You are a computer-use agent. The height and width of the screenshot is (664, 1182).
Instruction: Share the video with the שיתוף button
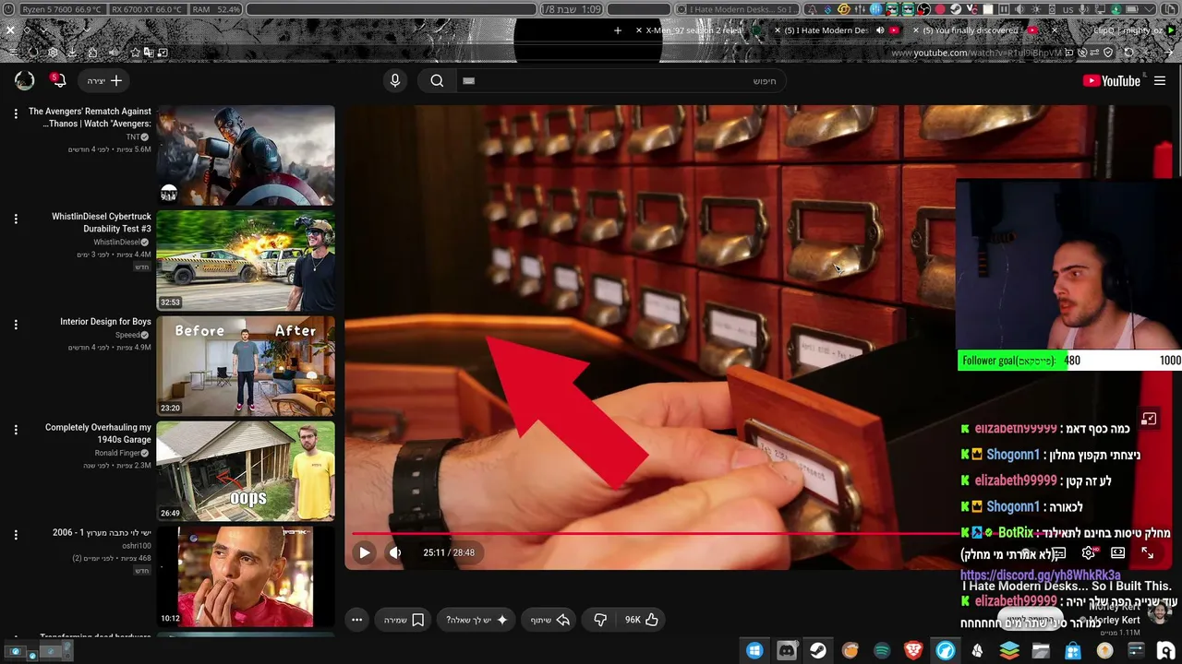coord(550,620)
